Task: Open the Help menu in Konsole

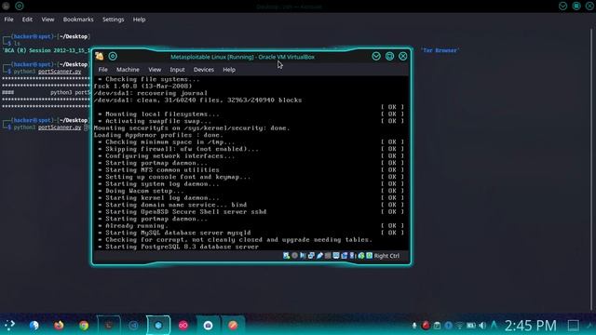Action: 139,20
